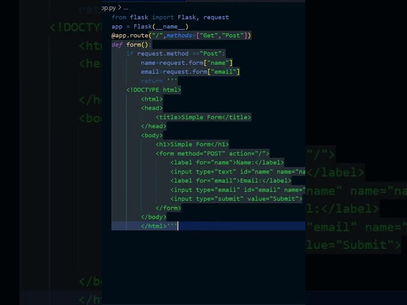Click the 'def form():' function definition
Screen dimensions: 407x305
pos(132,44)
